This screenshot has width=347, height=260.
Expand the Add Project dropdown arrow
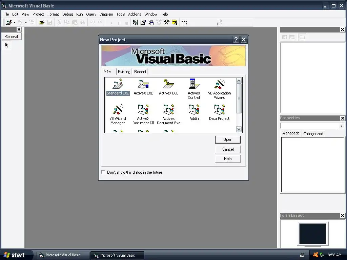pyautogui.click(x=14, y=22)
